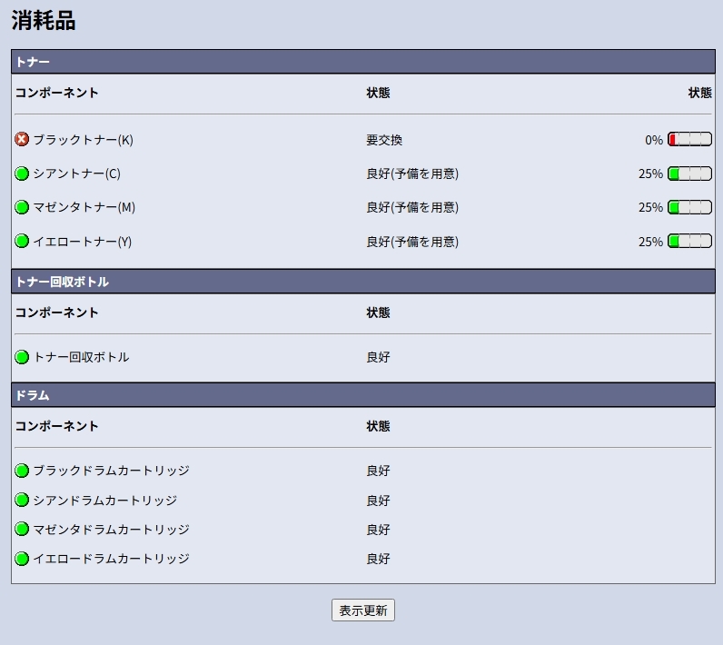Select the ブラックトナー(K) label
The height and width of the screenshot is (645, 723).
click(x=84, y=140)
